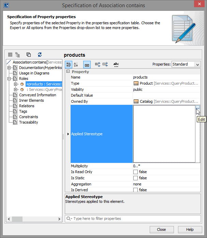Click the categorized view icon in properties toolbar
Image resolution: width=207 pixels, height=238 pixels.
[69, 64]
